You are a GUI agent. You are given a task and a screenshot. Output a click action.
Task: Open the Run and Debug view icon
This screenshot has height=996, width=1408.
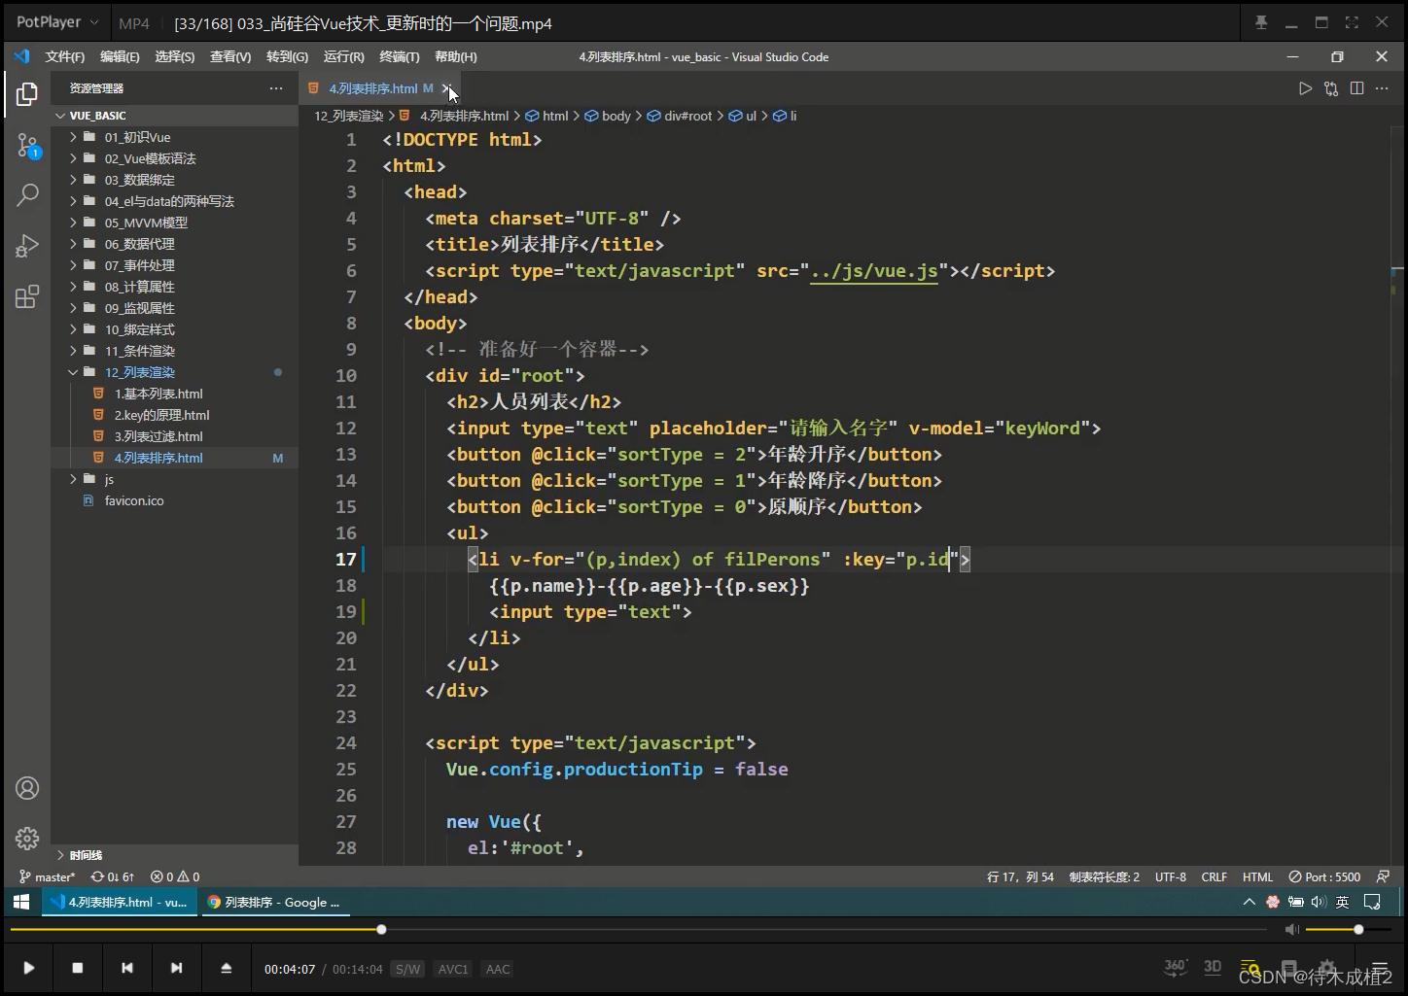pos(27,246)
